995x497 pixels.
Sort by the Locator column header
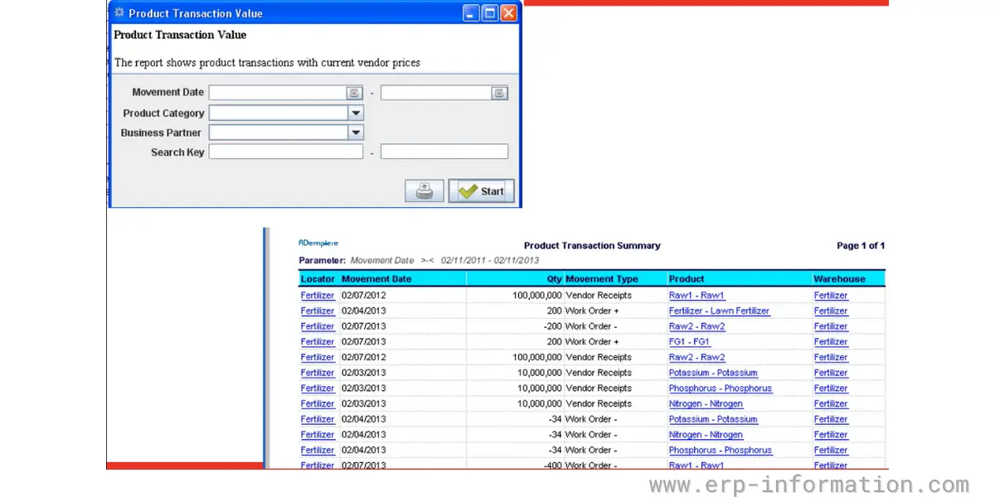click(318, 279)
